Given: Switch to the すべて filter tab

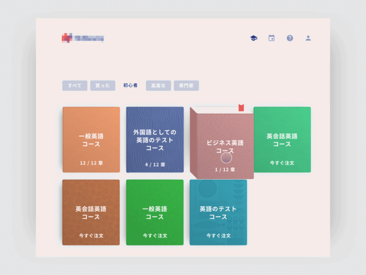Looking at the screenshot, I should (x=74, y=86).
